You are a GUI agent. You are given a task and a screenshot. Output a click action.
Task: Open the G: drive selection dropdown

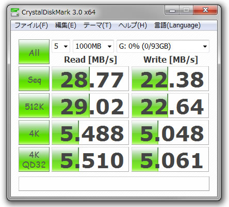tap(163, 46)
